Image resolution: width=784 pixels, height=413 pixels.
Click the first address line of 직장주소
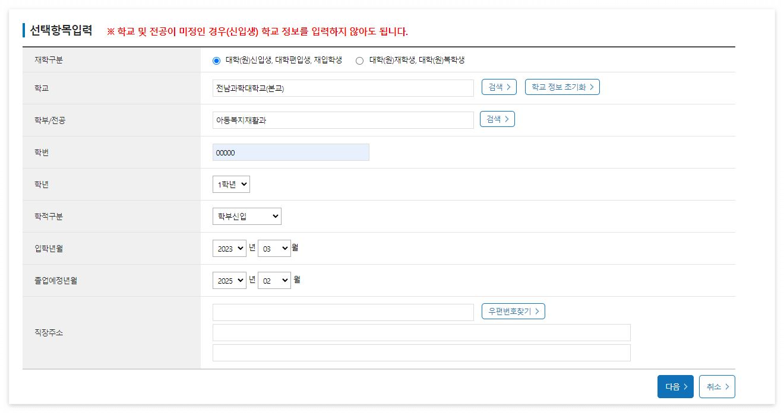[421, 332]
